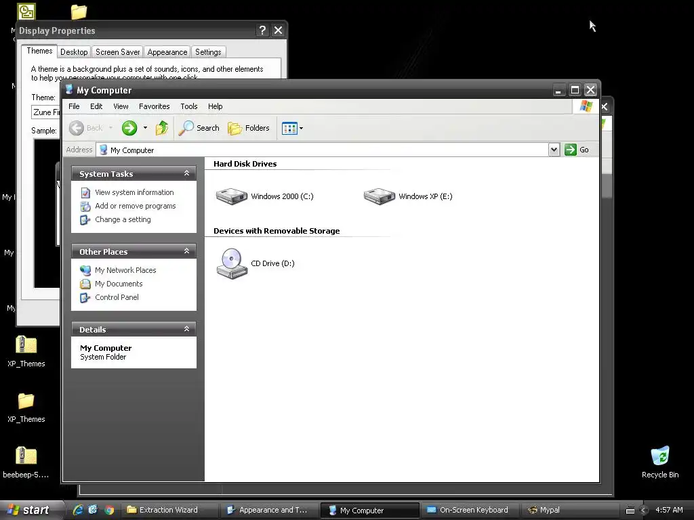Expand hidden tray icons arrow
694x520 pixels.
pyautogui.click(x=644, y=511)
